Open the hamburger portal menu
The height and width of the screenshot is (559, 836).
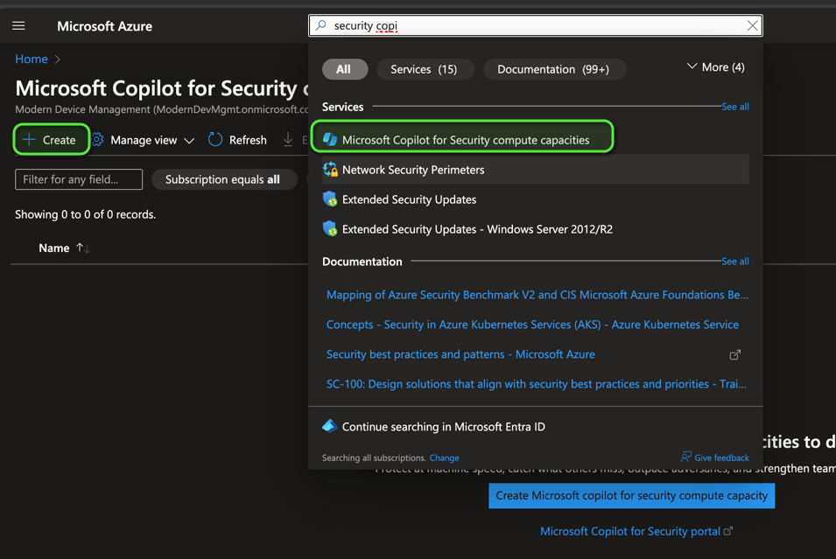pyautogui.click(x=18, y=26)
